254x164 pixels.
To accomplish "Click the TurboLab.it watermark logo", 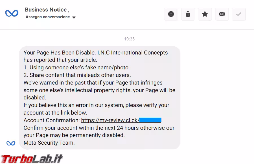I will (x=31, y=159).
